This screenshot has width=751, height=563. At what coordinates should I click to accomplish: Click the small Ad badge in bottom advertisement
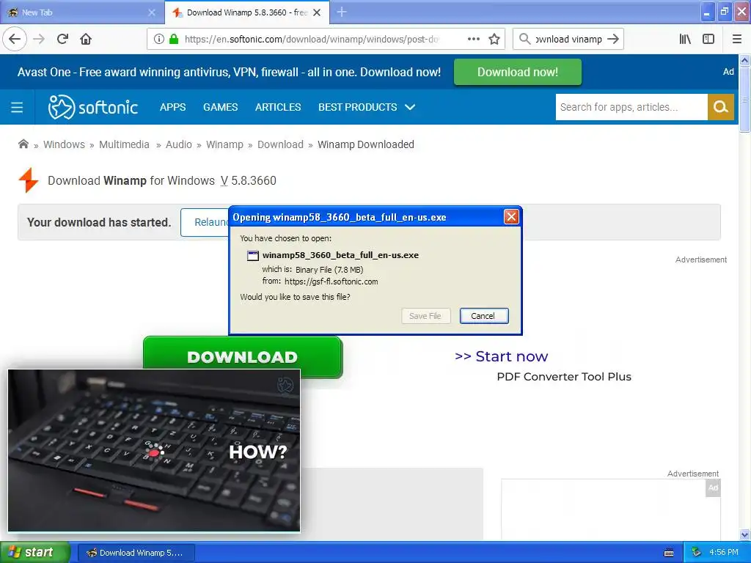click(x=713, y=487)
